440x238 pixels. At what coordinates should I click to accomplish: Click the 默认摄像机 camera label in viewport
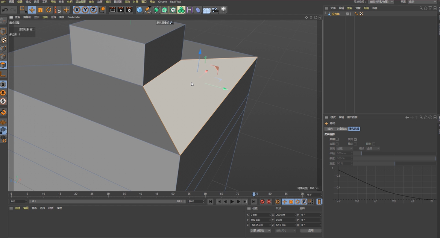pyautogui.click(x=162, y=23)
